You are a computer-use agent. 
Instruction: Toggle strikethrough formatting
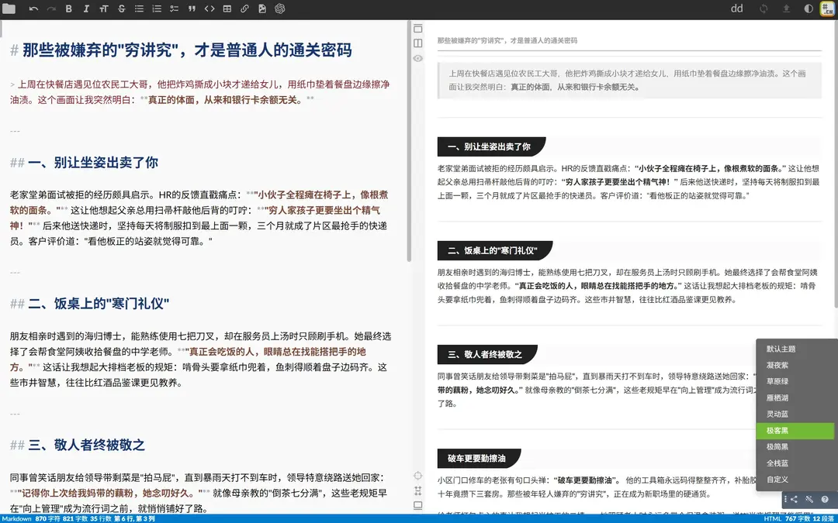(121, 9)
